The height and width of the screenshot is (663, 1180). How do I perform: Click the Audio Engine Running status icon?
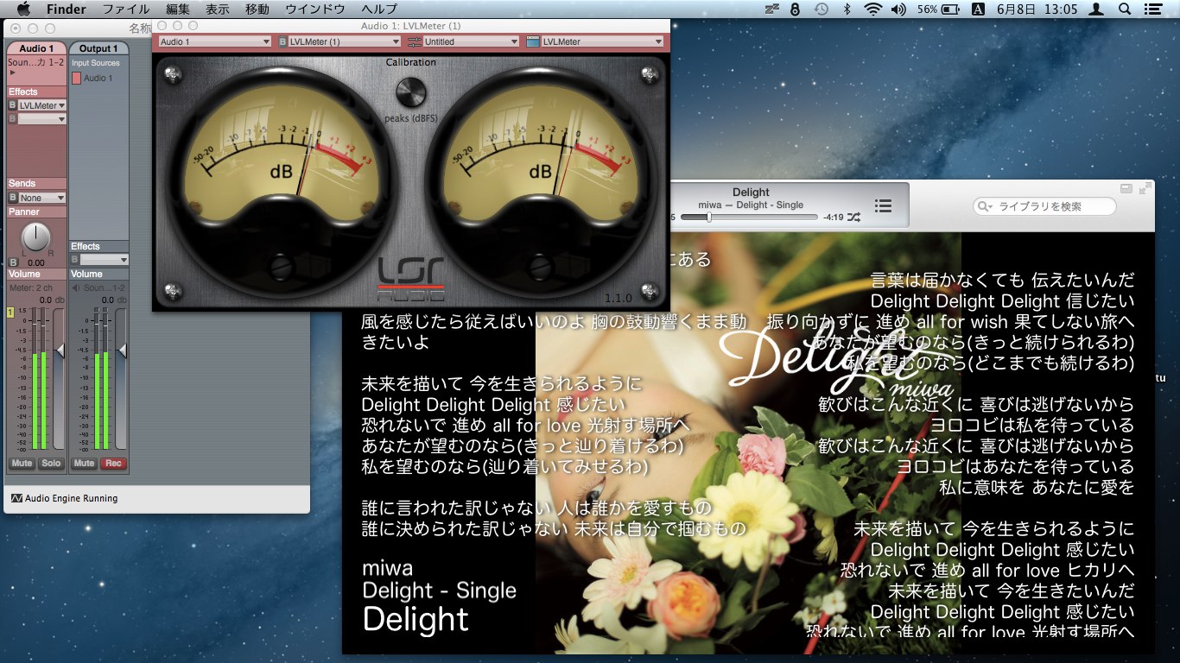click(16, 498)
